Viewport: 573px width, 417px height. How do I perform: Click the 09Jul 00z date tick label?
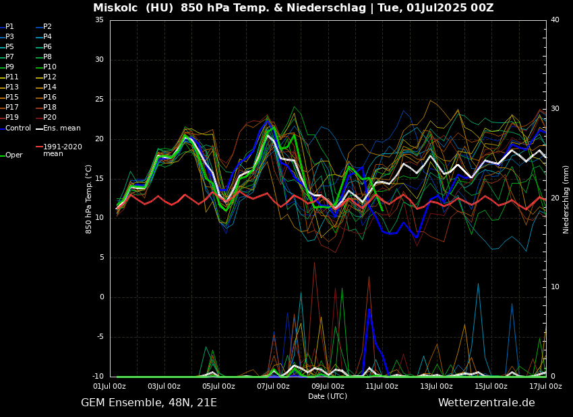[328, 386]
